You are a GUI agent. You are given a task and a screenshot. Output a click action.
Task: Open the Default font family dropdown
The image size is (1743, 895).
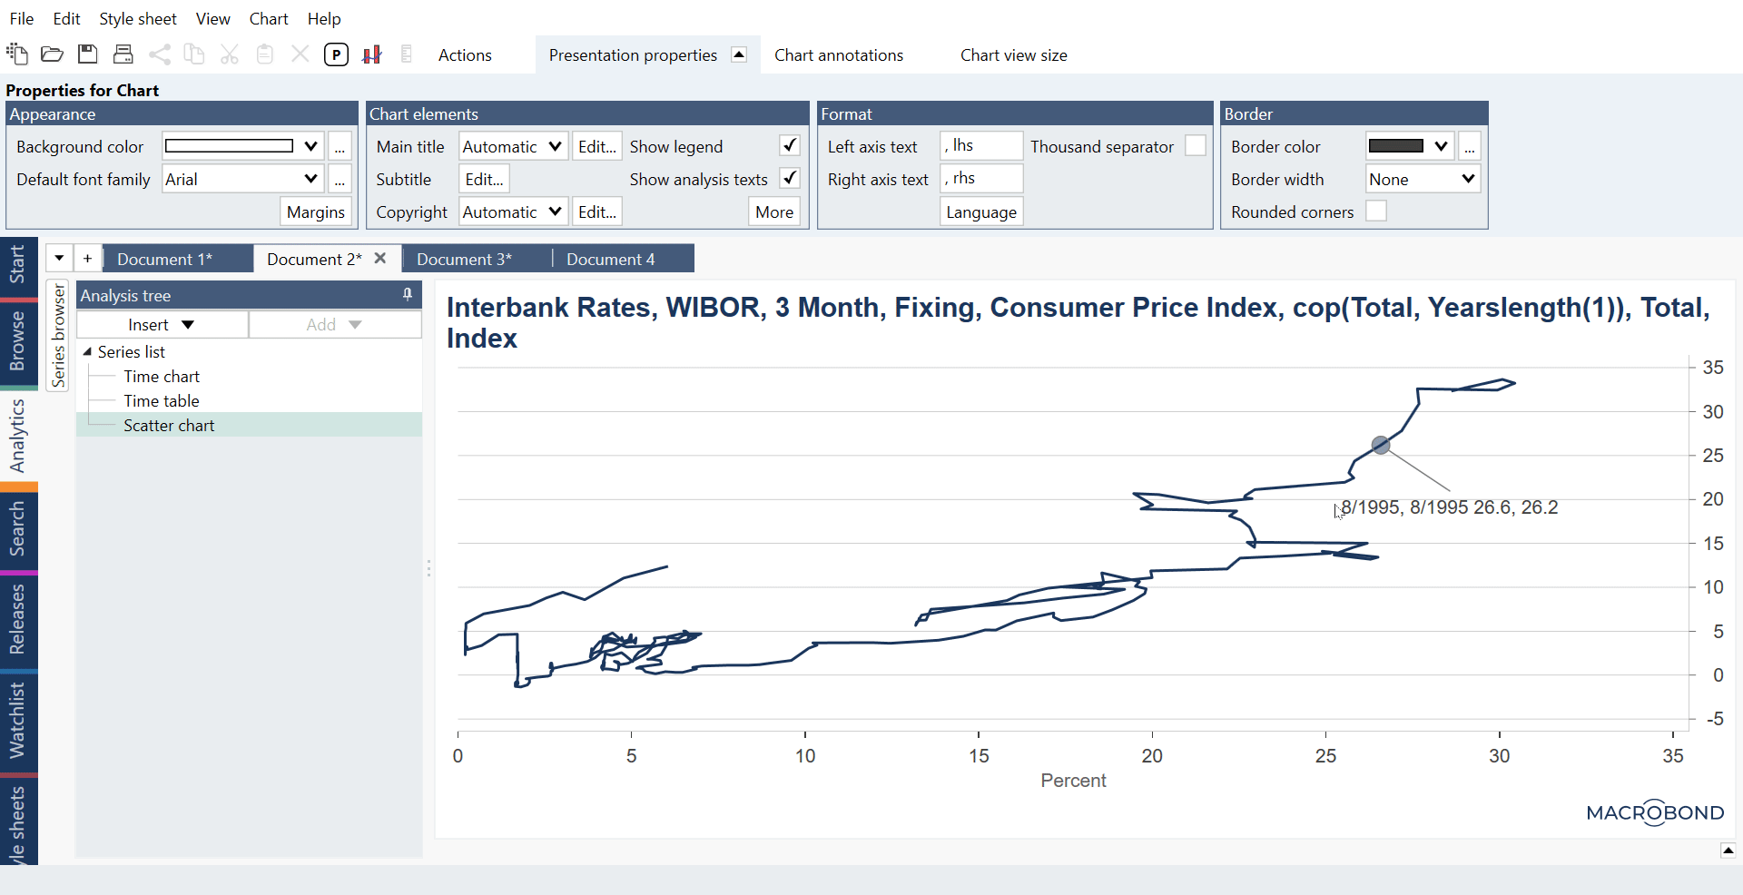point(241,179)
